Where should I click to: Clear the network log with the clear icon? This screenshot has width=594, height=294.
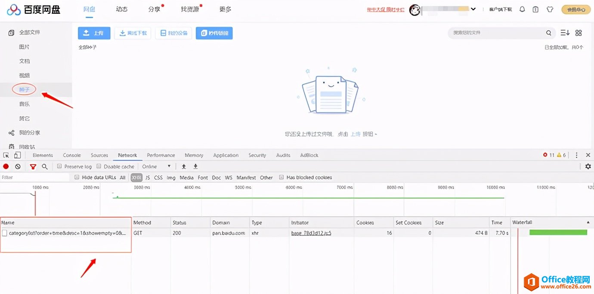click(x=18, y=166)
